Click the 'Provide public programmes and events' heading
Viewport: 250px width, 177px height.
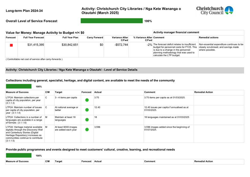pyautogui.click(x=90, y=150)
